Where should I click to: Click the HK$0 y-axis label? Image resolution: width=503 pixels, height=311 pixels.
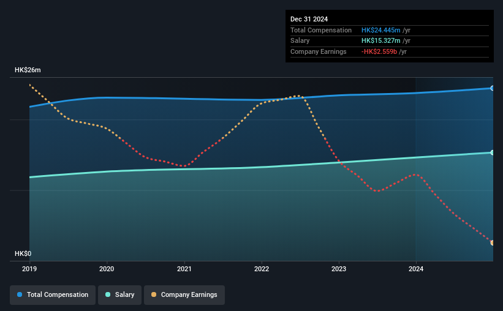pos(23,253)
